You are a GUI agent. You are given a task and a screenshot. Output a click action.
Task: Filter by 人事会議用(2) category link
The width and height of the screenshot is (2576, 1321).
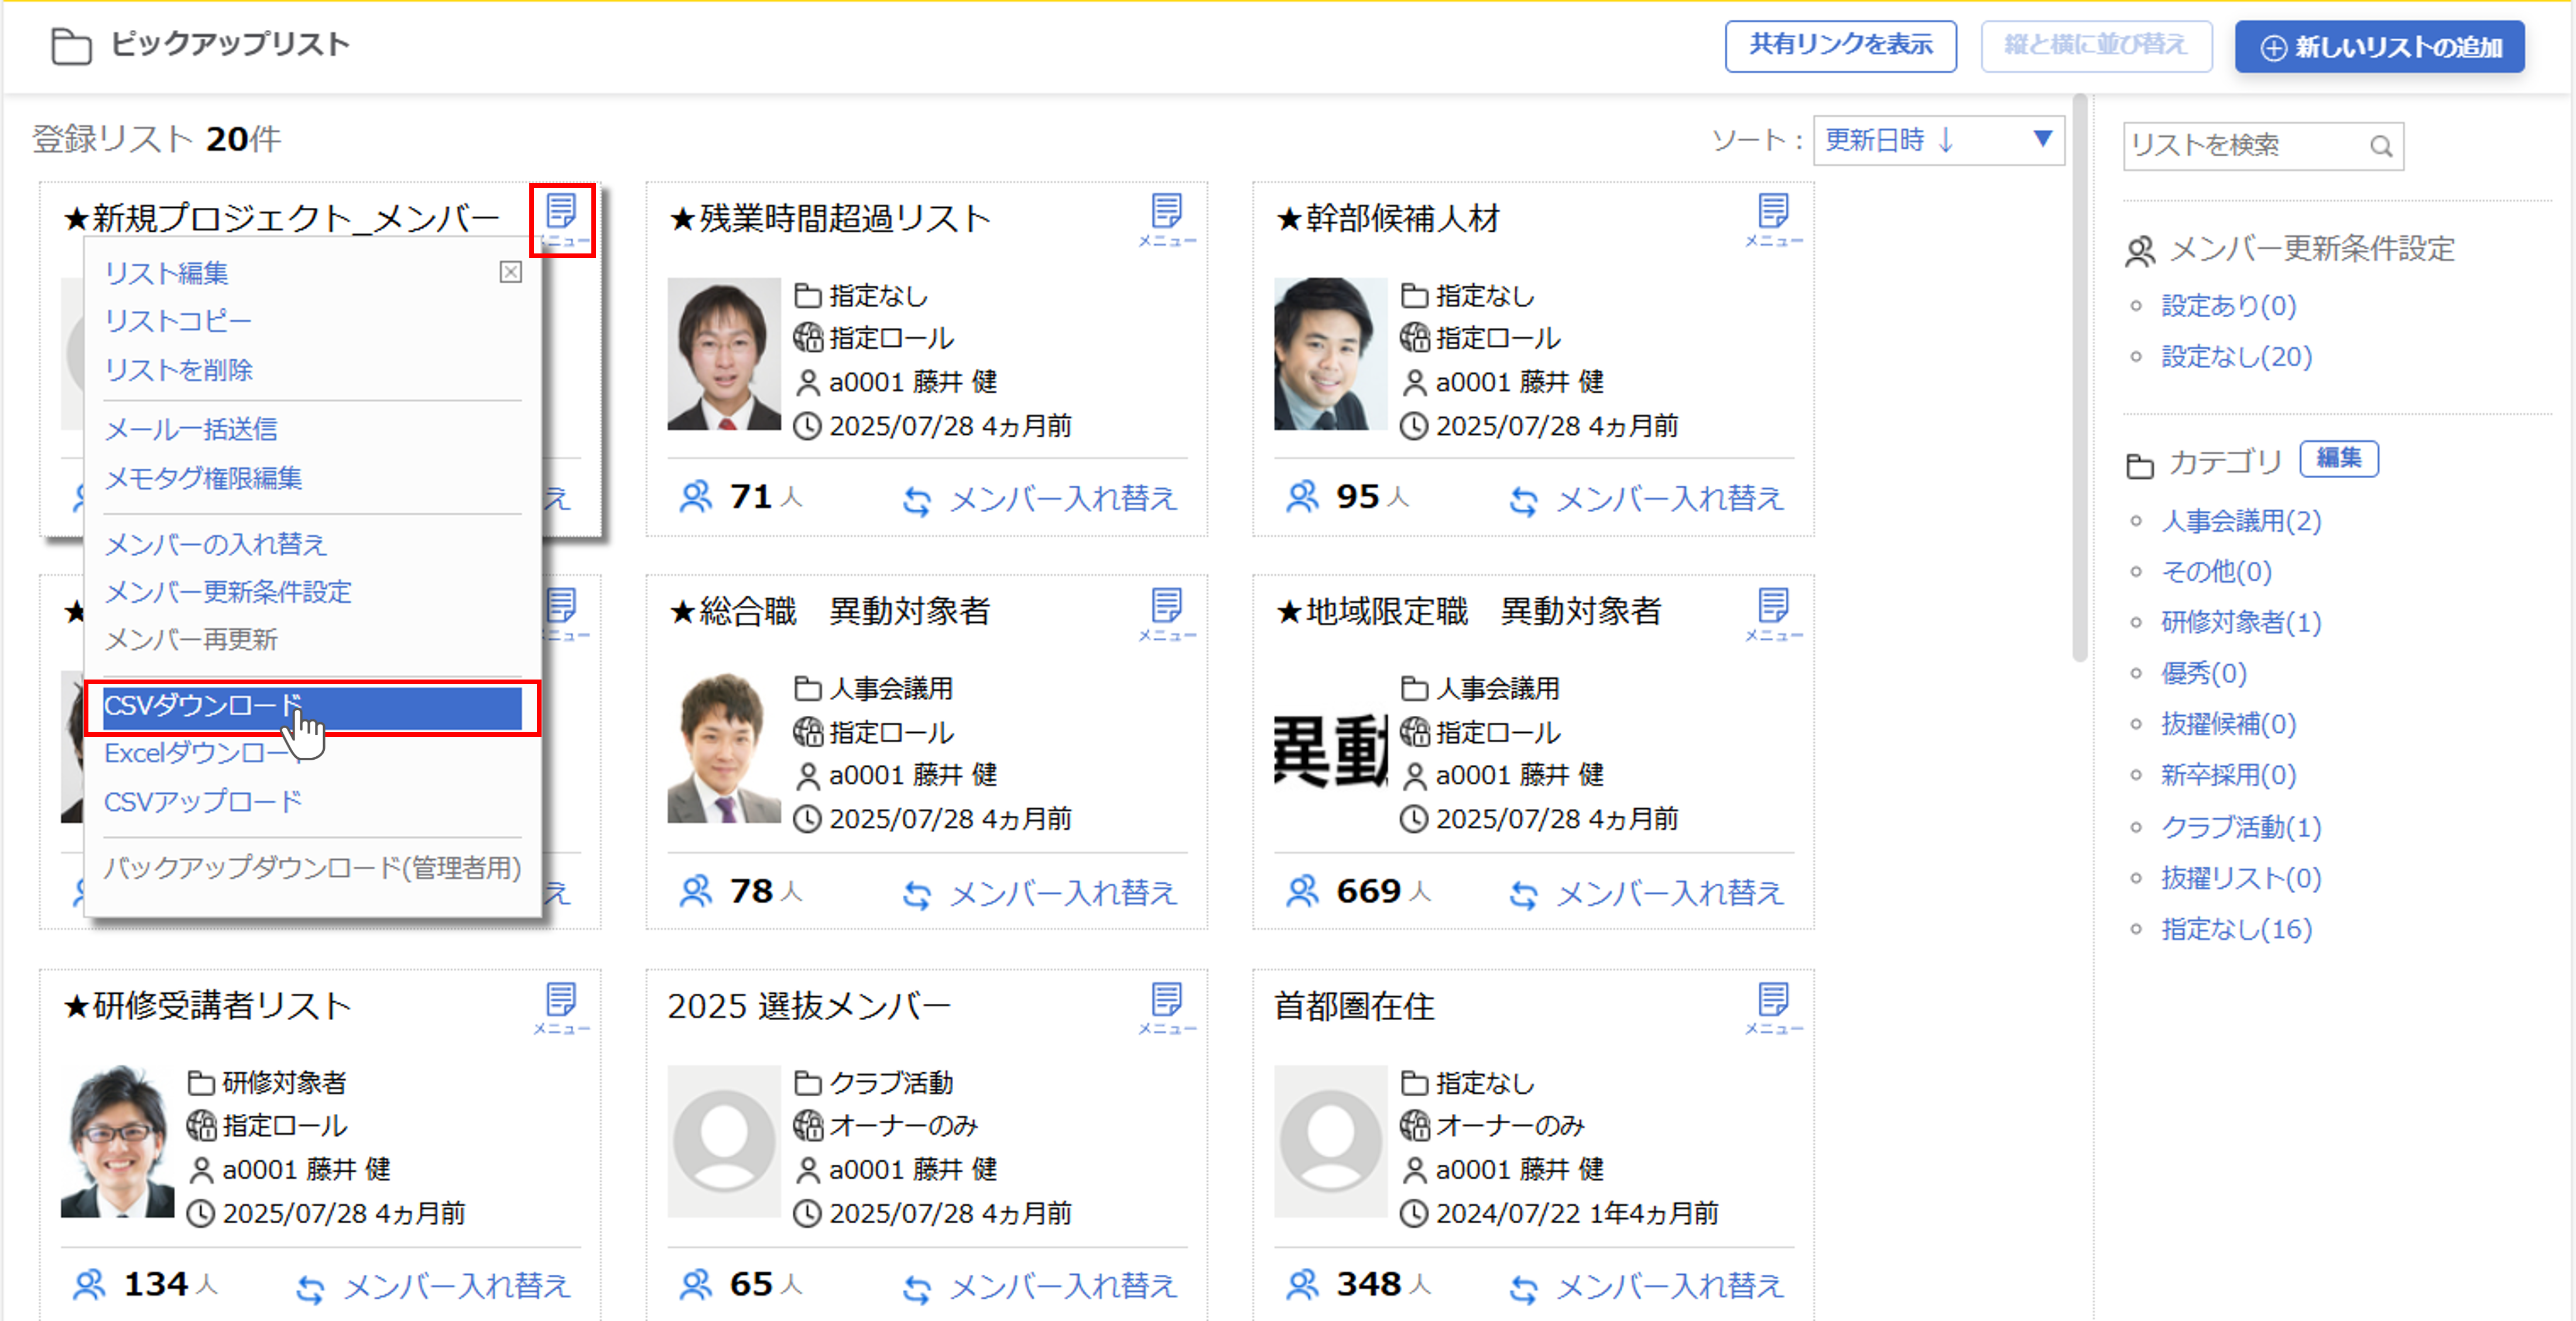[x=2240, y=521]
